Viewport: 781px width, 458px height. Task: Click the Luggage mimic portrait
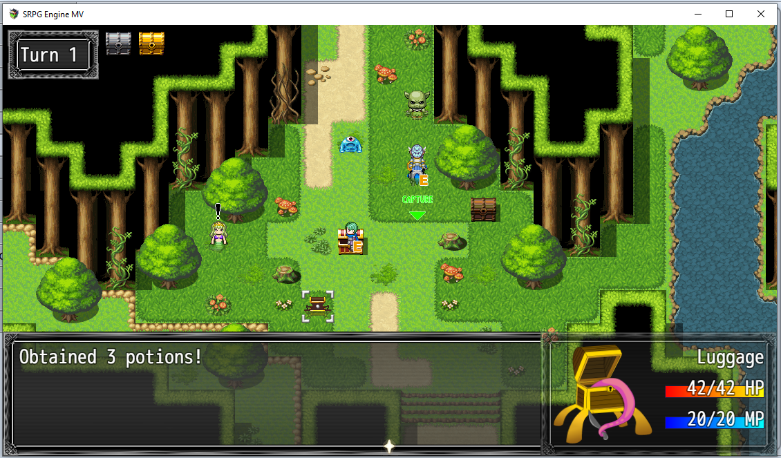[602, 393]
